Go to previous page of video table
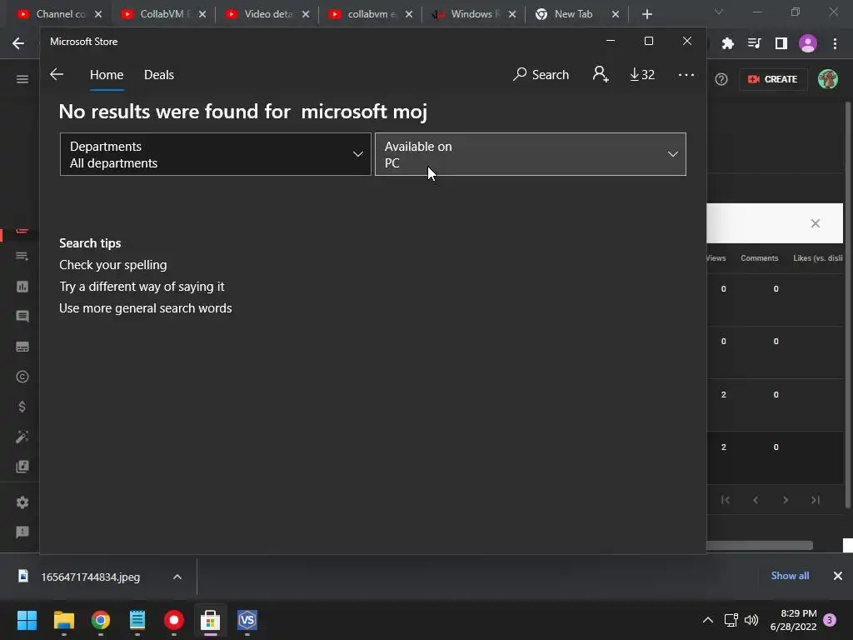853x640 pixels. click(755, 500)
